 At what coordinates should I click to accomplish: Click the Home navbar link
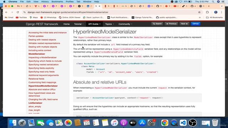pos(67,24)
